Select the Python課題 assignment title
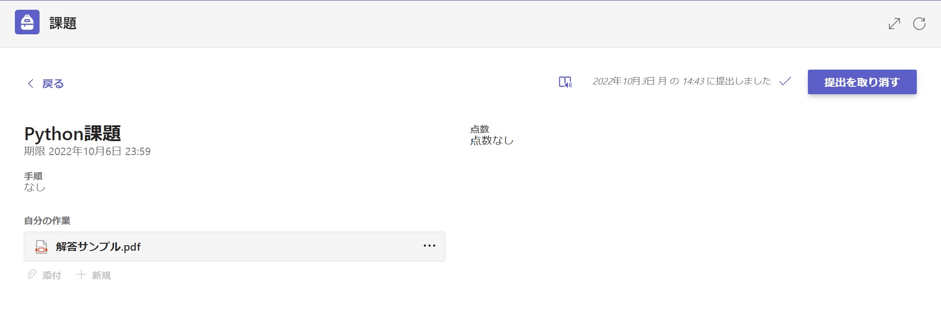941x311 pixels. click(x=73, y=134)
